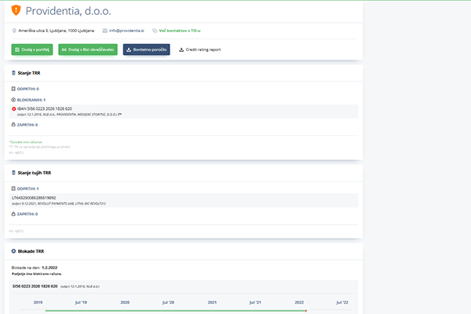Click the Stanje TRR section icon
471x314 pixels.
pyautogui.click(x=13, y=72)
